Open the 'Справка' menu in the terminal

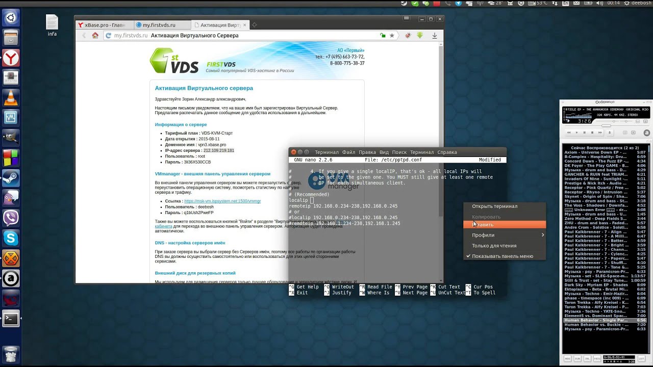click(447, 152)
